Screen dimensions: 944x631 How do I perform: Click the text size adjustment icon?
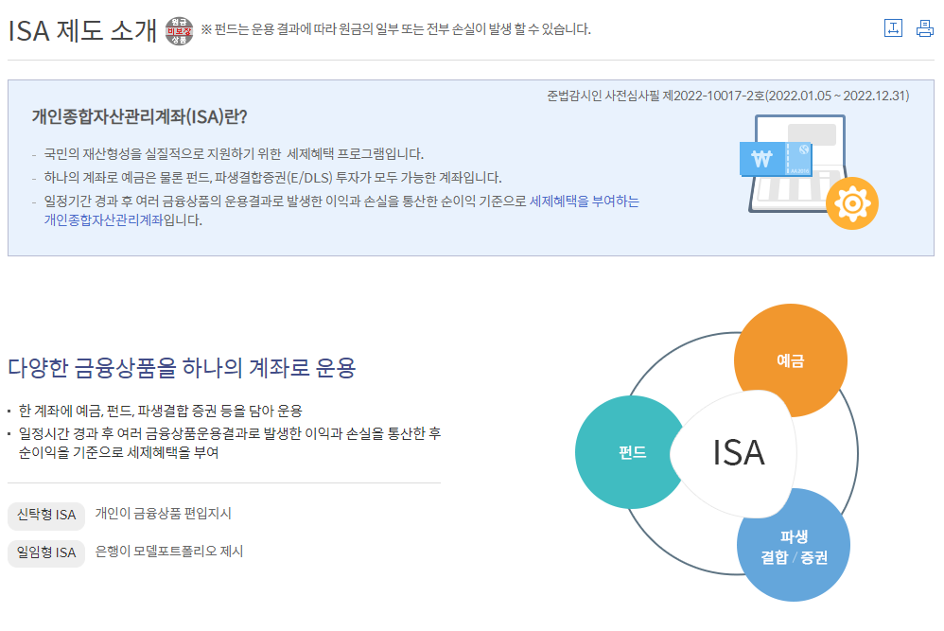pyautogui.click(x=893, y=27)
